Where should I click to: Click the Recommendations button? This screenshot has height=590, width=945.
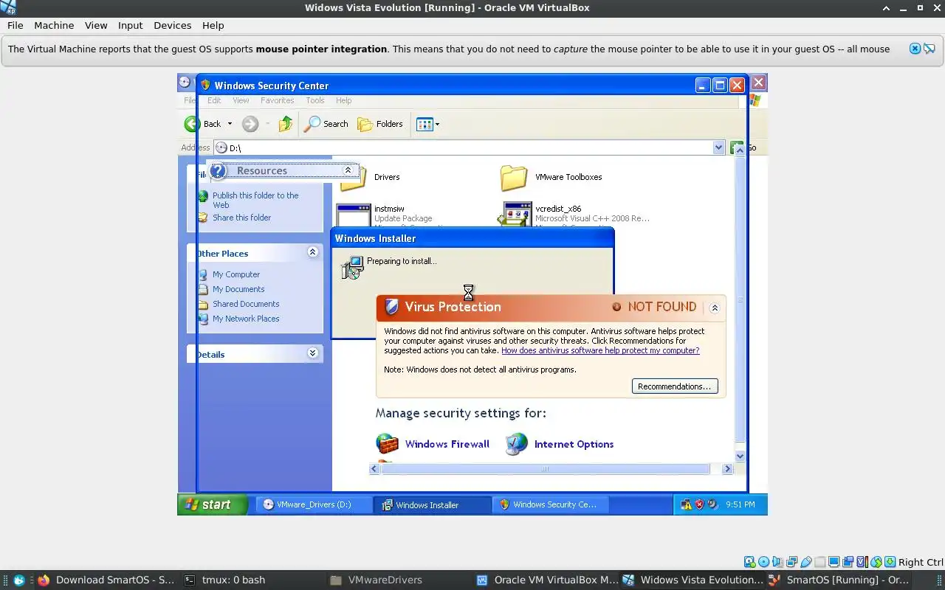point(675,386)
